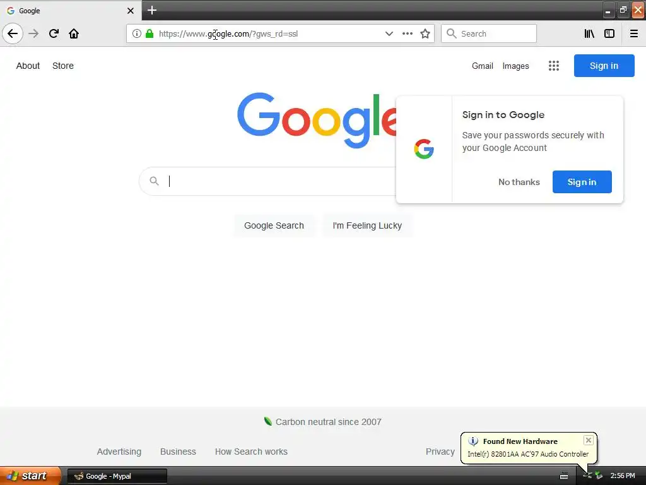Click Sign in inside the popup
The height and width of the screenshot is (485, 646).
point(582,182)
